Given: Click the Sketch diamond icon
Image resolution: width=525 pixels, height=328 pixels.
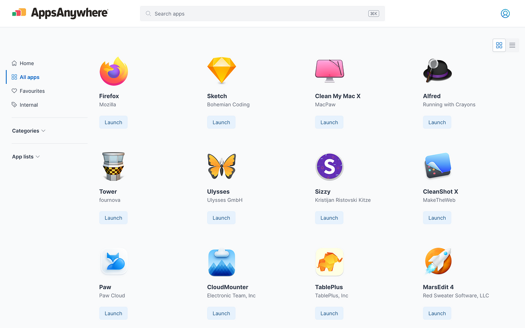Looking at the screenshot, I should click(x=222, y=70).
